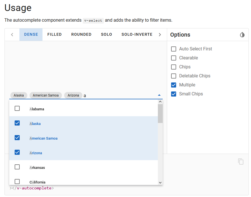Toggle the theme inversion icon in Options header
The image size is (251, 197).
click(242, 35)
